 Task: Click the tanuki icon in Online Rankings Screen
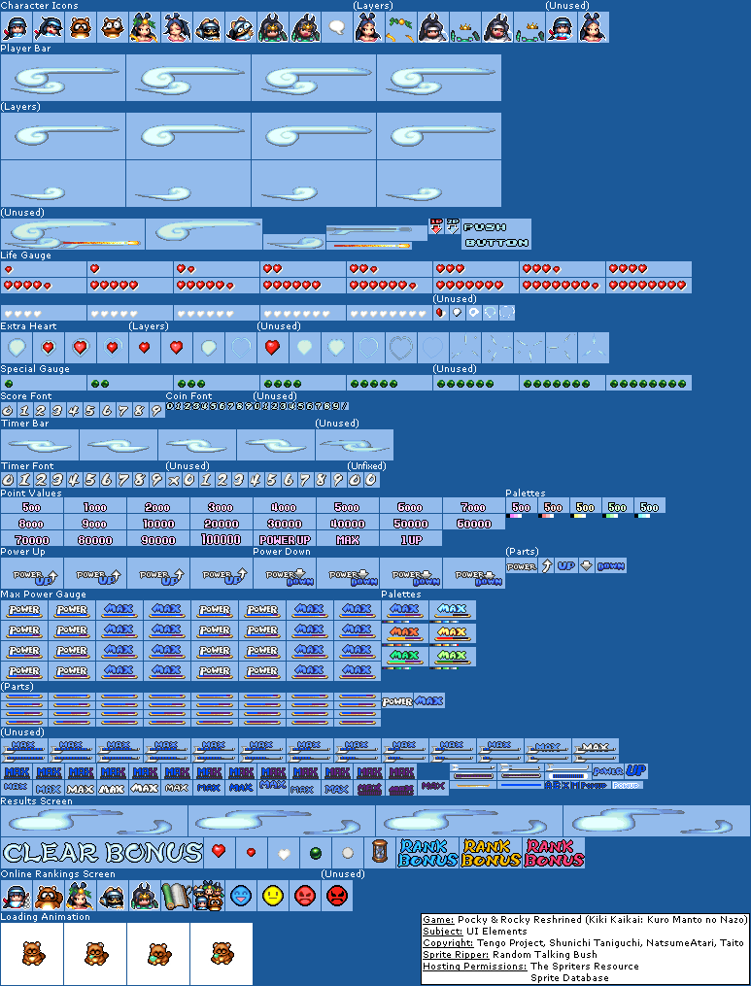[48, 896]
